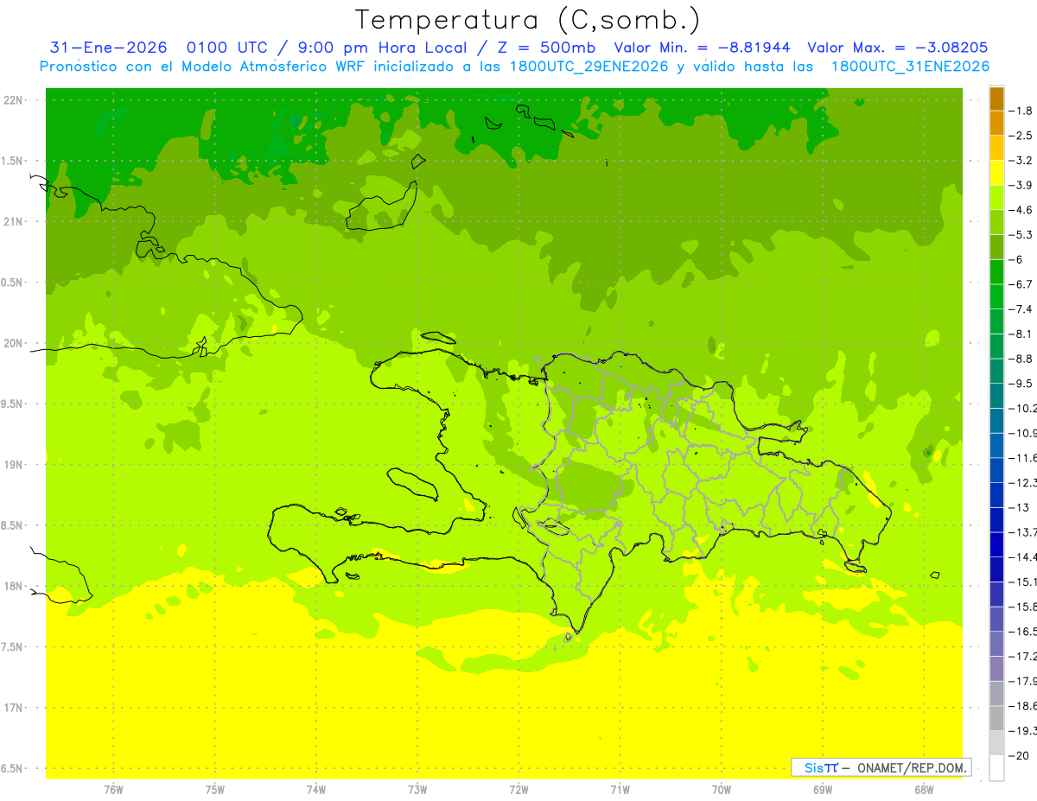Click the "72W" longitude label
The image size is (1037, 801).
point(518,790)
